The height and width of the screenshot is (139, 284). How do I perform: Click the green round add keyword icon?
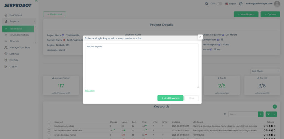pyautogui.click(x=275, y=106)
